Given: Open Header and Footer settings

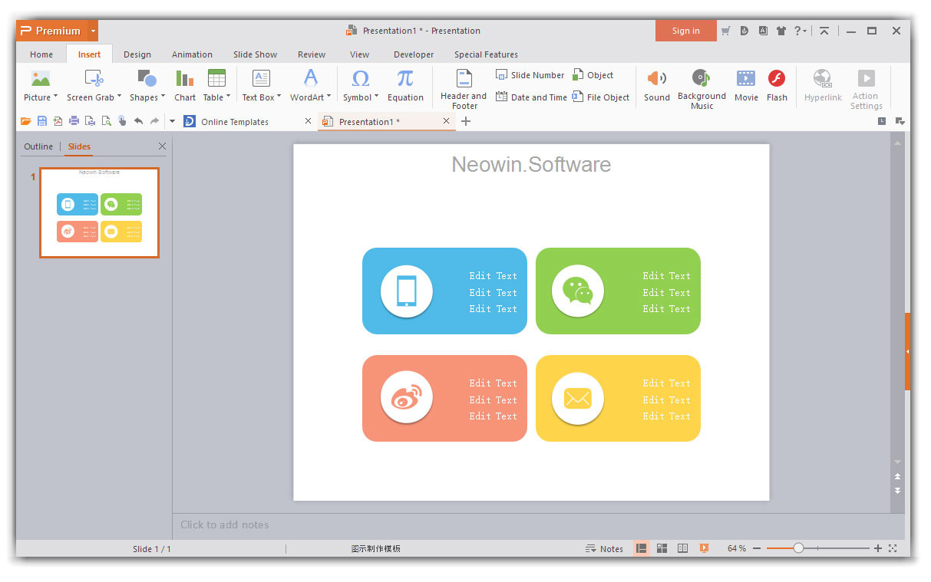Looking at the screenshot, I should (x=463, y=87).
